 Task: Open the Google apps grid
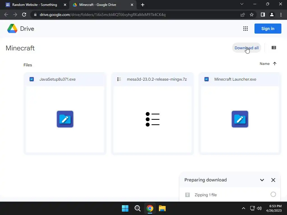click(x=246, y=29)
